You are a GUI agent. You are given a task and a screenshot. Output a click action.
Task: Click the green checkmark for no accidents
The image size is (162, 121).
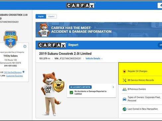click(71, 92)
